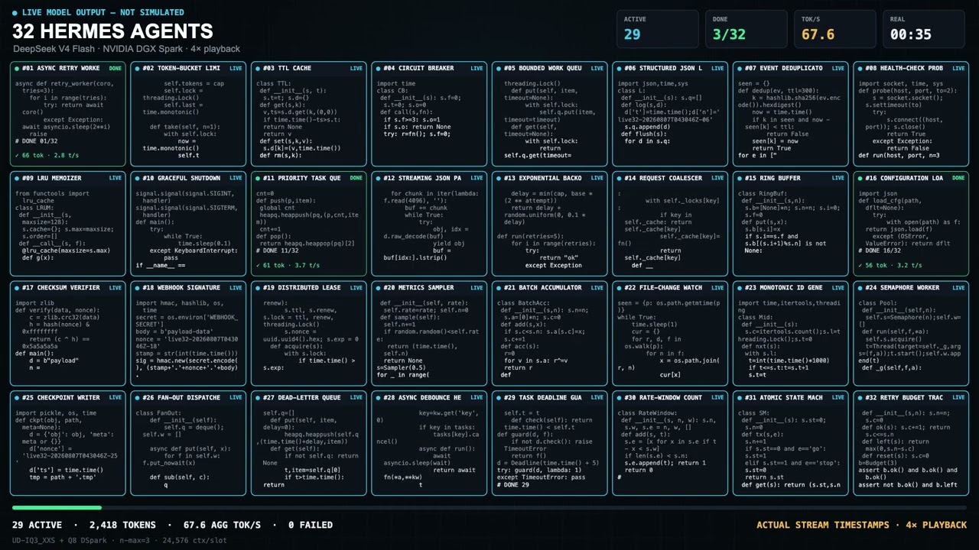Image resolution: width=979 pixels, height=550 pixels.
Task: Select the #14 REQUEST COALESCER card title
Action: [663, 178]
